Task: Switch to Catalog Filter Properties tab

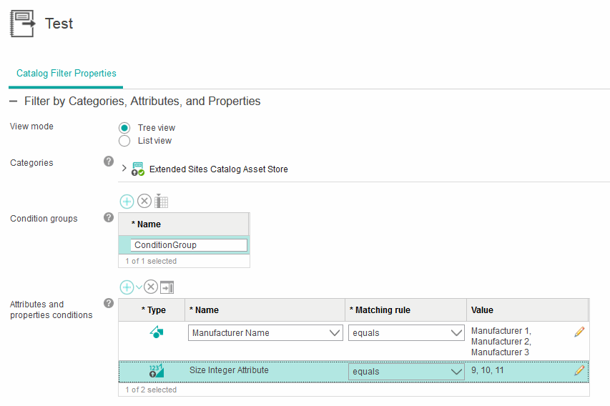Action: [x=66, y=74]
